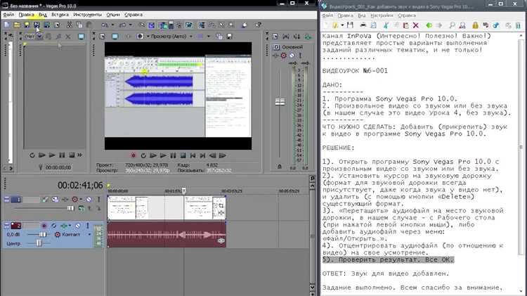This screenshot has height=296, width=527.
Task: Open the Настройки menu in the text editor
Action: [382, 15]
